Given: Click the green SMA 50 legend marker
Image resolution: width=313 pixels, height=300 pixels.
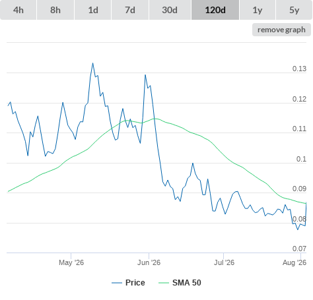Looking at the screenshot, I should coord(164,283).
